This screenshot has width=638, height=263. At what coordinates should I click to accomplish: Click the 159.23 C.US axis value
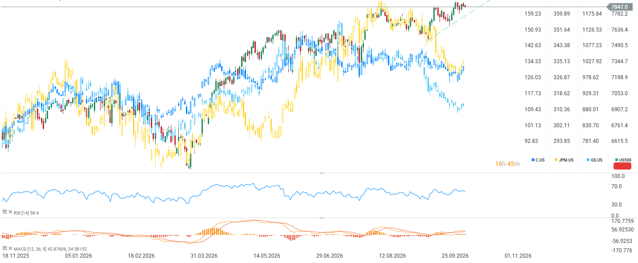click(x=533, y=14)
